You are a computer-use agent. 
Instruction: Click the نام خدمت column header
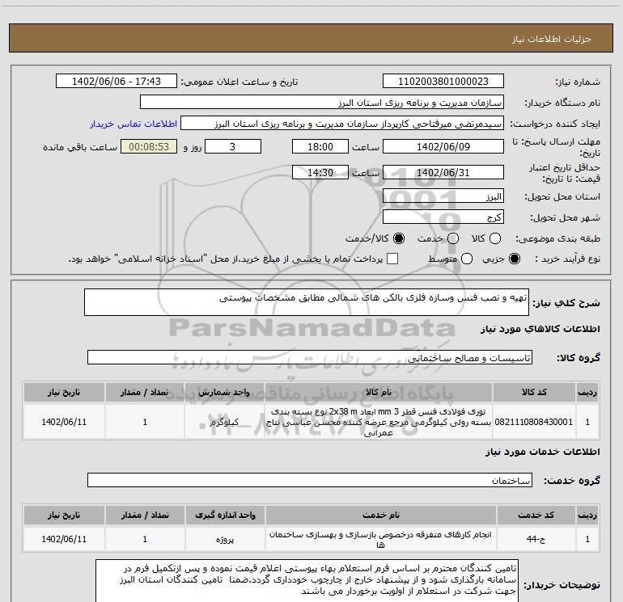[380, 515]
